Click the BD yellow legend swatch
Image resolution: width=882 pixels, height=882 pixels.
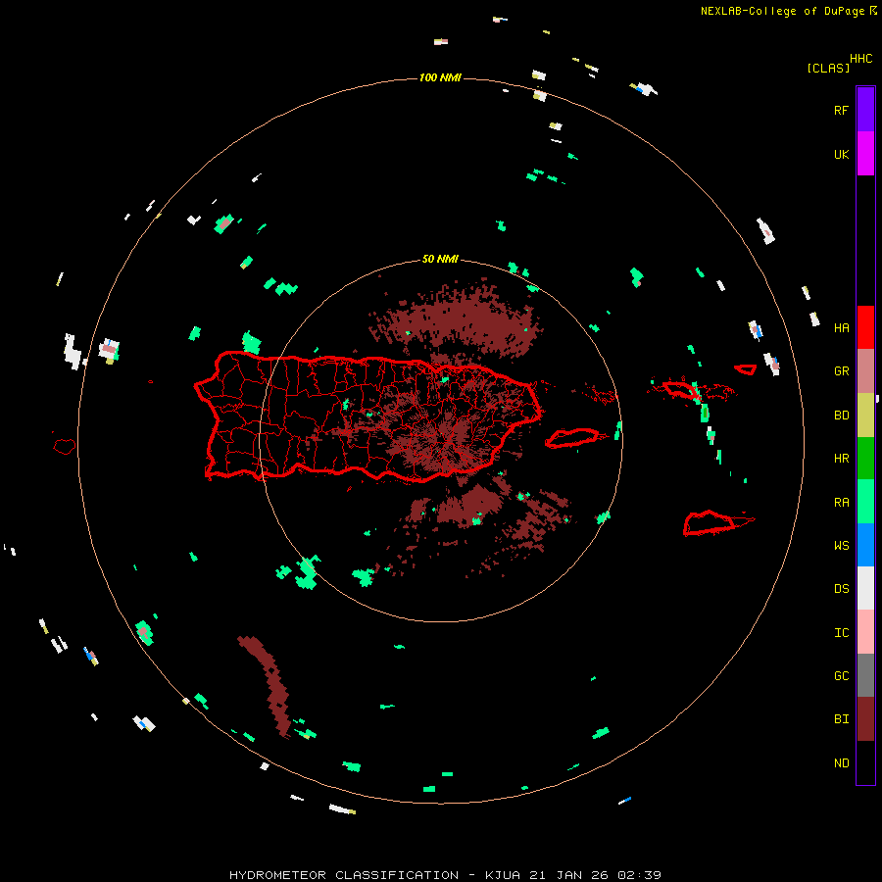click(865, 415)
